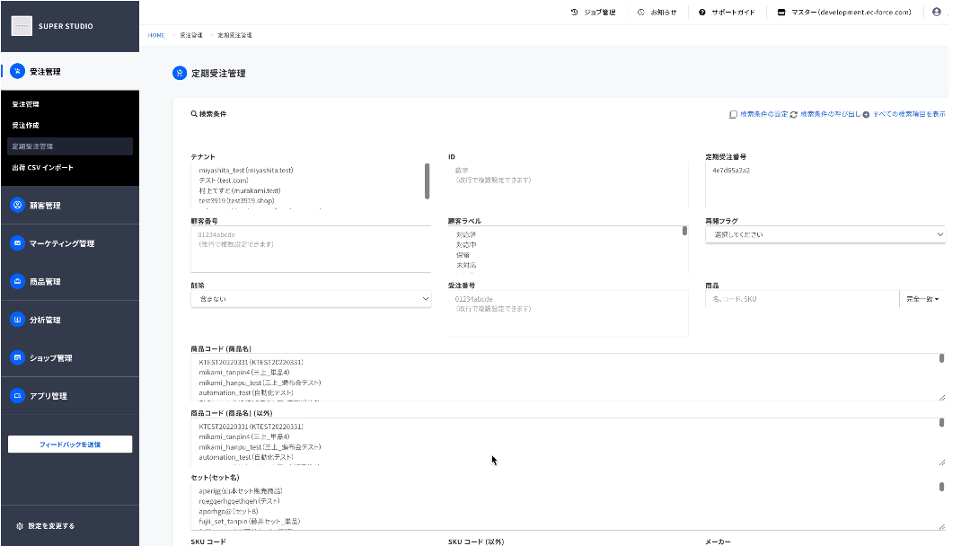
Task: Click 検索条件の設定 link
Action: click(x=764, y=114)
